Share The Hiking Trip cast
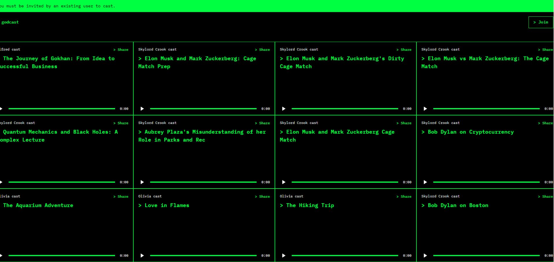554x262 pixels. [404, 197]
